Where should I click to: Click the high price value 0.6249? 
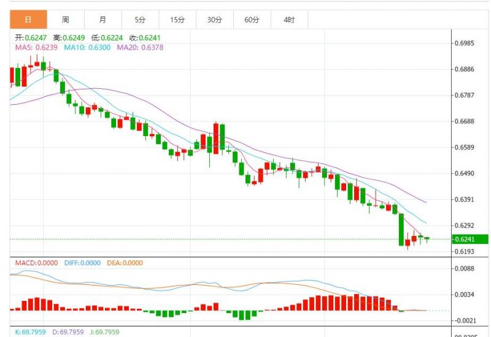(74, 38)
